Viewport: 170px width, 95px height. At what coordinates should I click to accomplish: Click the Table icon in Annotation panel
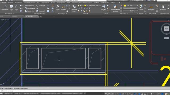tap(67, 11)
